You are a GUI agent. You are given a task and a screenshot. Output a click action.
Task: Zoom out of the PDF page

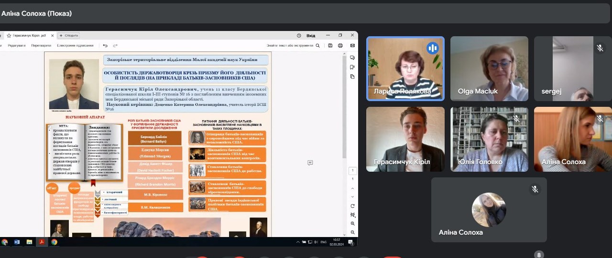352,232
